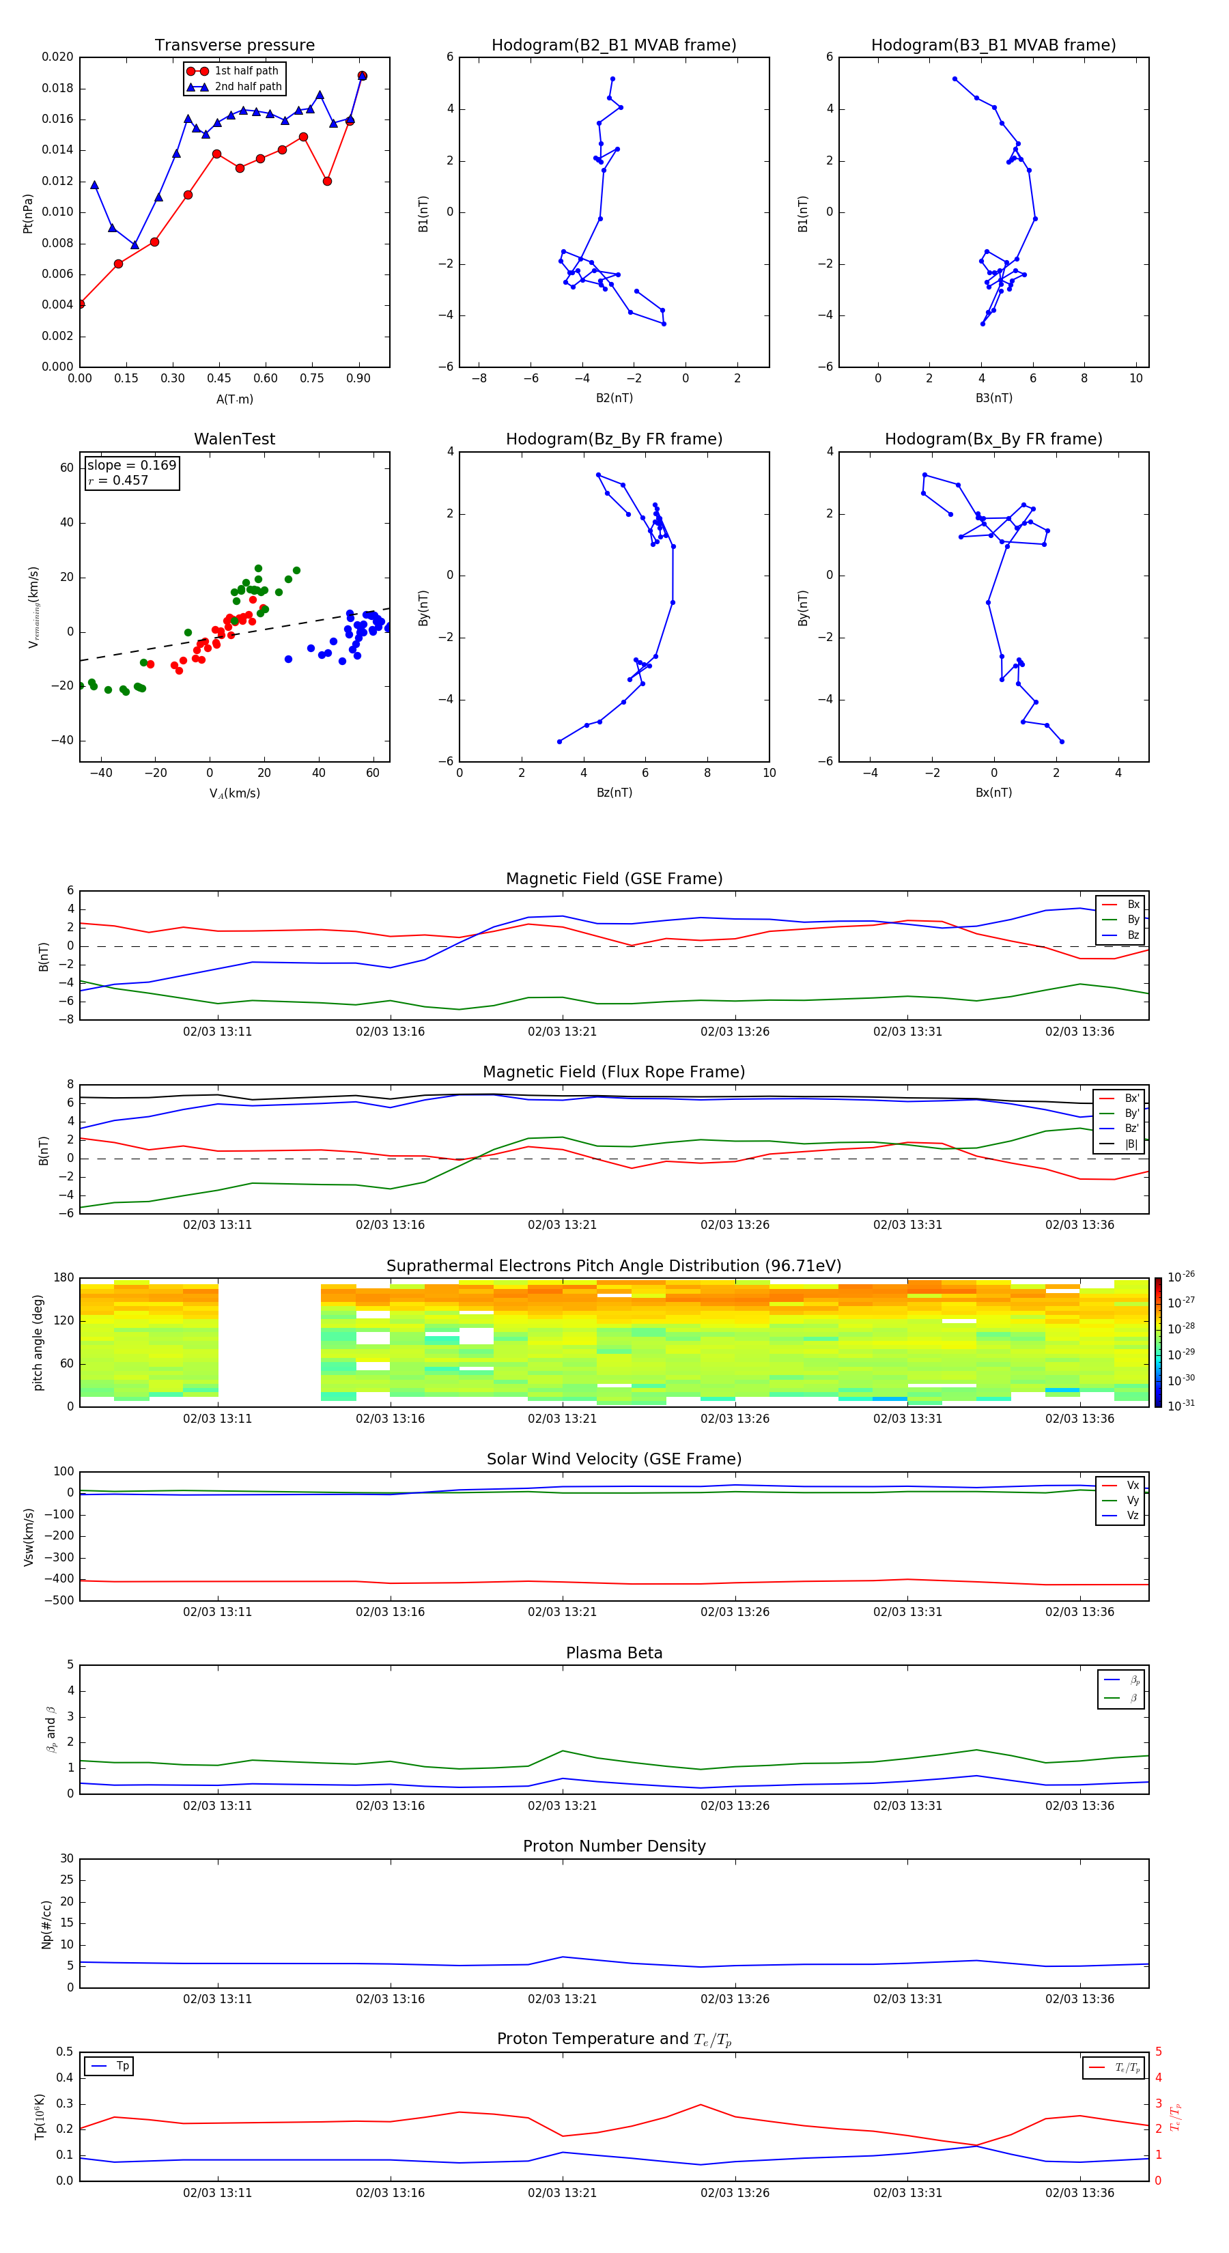
Task: Click the "Proton Temperature and Te/Tp" title
Action: pos(614,2039)
